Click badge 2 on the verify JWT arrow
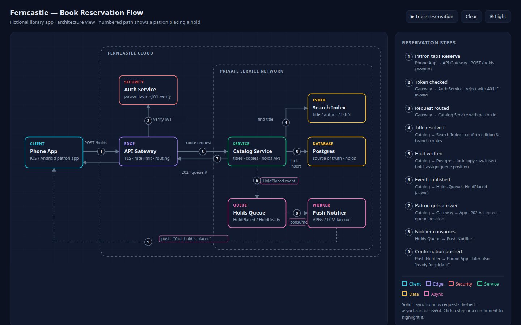Screen dimensions: 521x325 148,121
